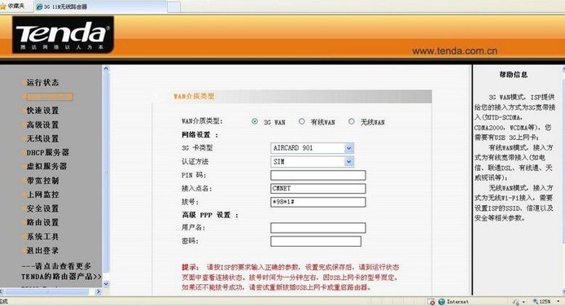The image size is (565, 306).
Task: Select the 有线WAN radio option
Action: [x=301, y=122]
